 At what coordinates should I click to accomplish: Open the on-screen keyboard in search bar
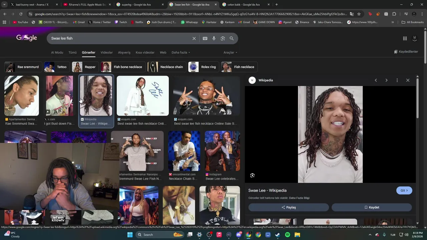205,38
